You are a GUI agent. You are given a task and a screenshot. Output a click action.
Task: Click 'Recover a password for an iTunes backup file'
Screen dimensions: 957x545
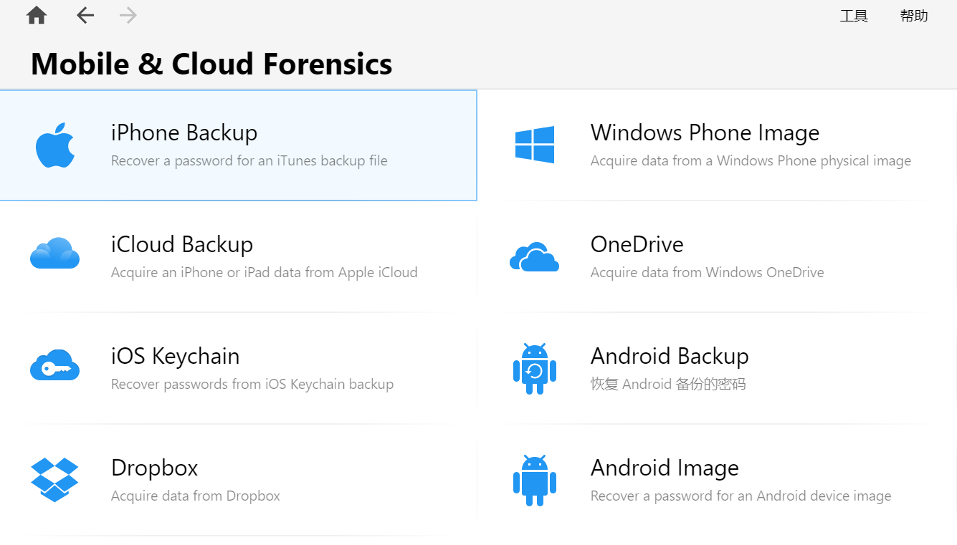249,161
